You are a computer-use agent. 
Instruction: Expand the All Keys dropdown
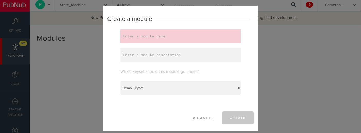click(x=140, y=5)
